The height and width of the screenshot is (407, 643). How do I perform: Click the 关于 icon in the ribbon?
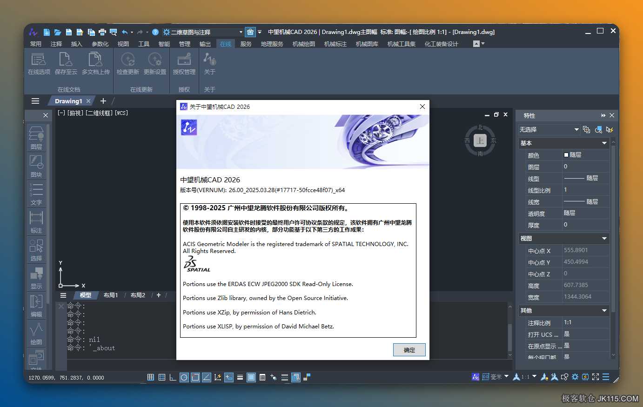(x=210, y=64)
